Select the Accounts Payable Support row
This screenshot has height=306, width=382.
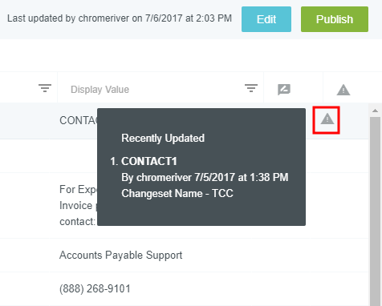[x=185, y=255]
